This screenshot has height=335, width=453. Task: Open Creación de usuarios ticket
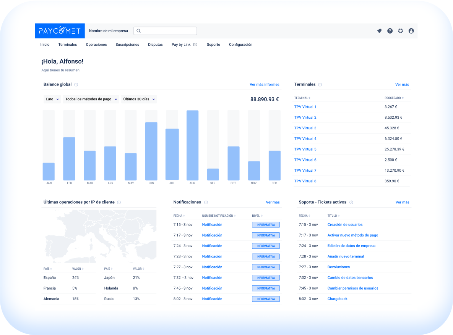click(345, 225)
